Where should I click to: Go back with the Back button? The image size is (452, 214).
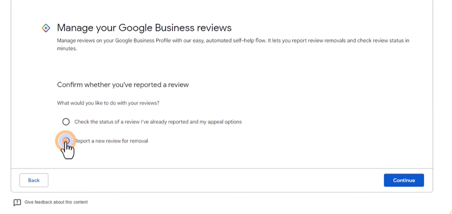[x=34, y=180]
